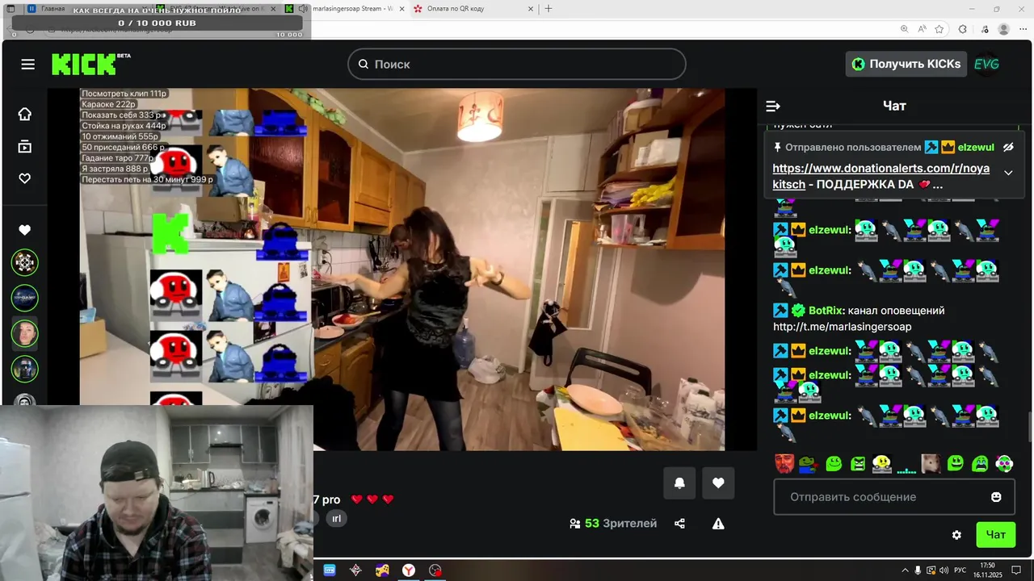Insert the laughing green blob emote
This screenshot has height=581, width=1034.
point(956,463)
